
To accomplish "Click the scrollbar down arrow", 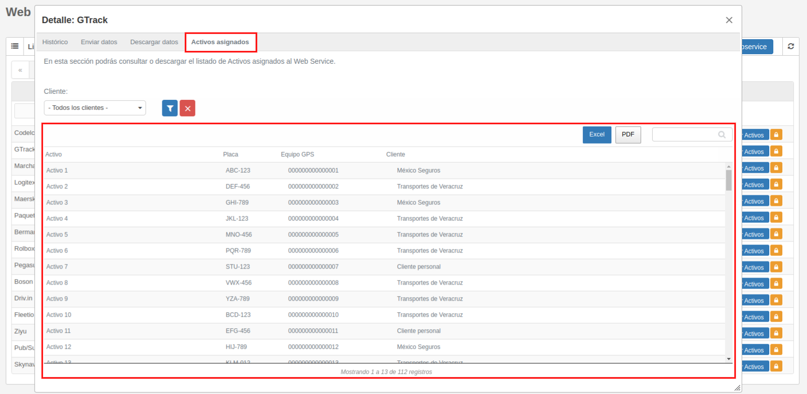I will 729,359.
